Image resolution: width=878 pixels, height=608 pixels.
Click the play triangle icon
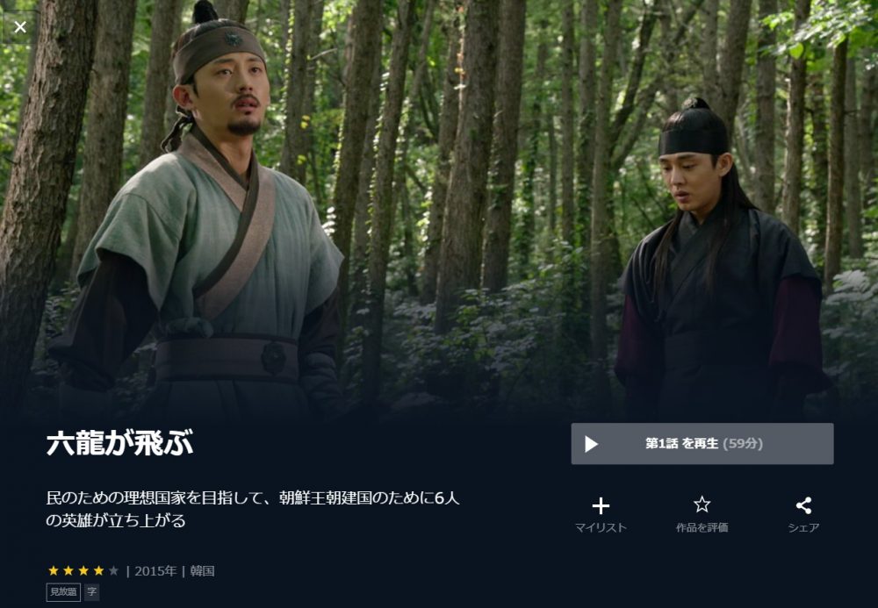591,444
